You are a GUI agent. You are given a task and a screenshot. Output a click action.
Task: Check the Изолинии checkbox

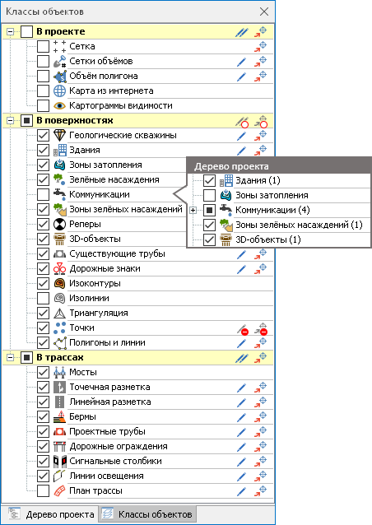pos(43,298)
